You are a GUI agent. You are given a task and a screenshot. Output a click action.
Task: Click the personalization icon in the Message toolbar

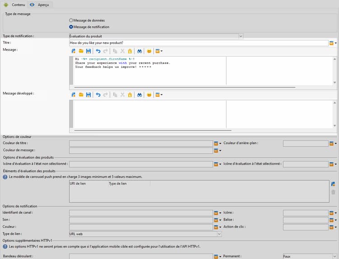click(74, 51)
